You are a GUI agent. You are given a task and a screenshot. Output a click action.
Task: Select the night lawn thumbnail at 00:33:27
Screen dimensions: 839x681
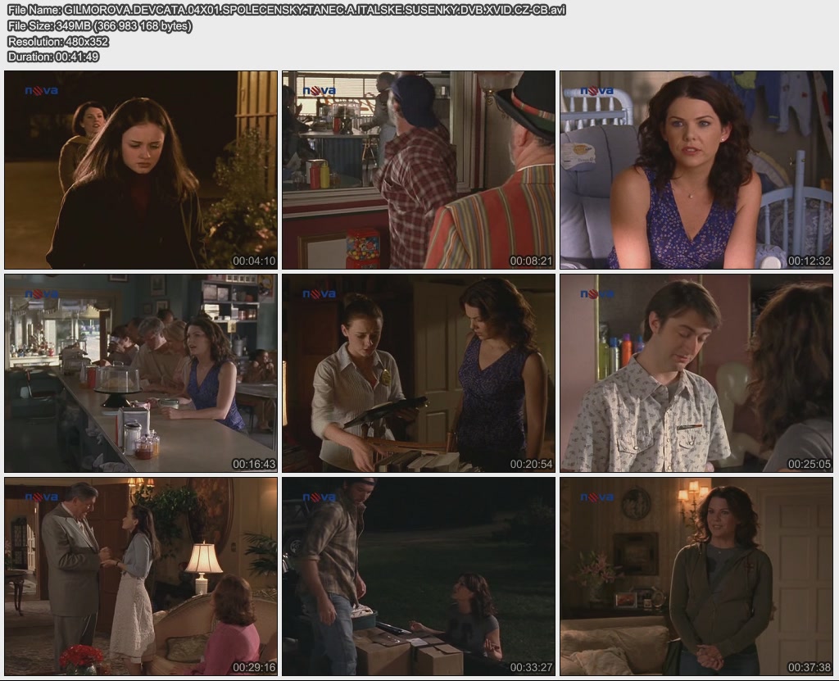click(x=419, y=576)
